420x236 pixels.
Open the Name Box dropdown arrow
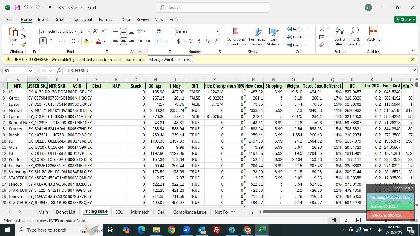coord(30,71)
